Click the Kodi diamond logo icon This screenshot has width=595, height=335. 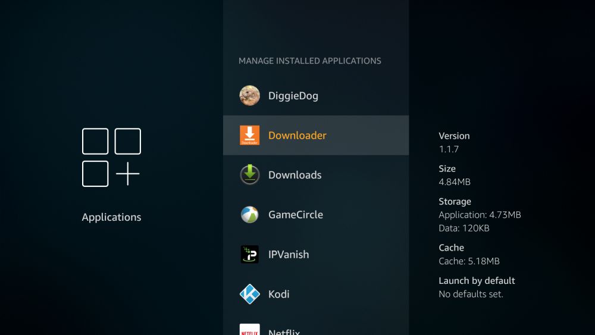coord(250,294)
